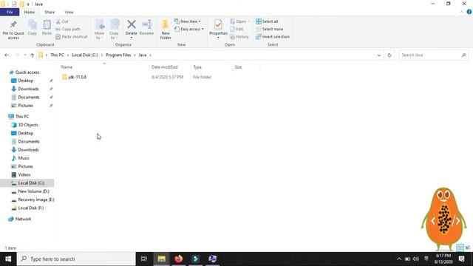Click This PC in the address bar
The height and width of the screenshot is (266, 473).
(57, 55)
